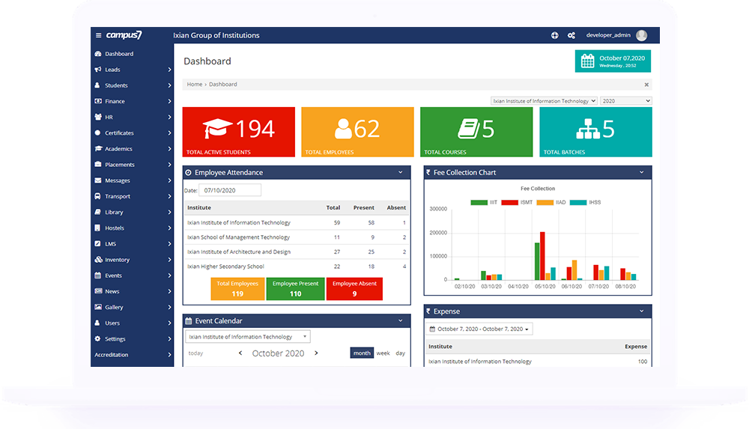Image resolution: width=749 pixels, height=429 pixels.
Task: Click the Total Employees orange card
Action: [x=357, y=132]
